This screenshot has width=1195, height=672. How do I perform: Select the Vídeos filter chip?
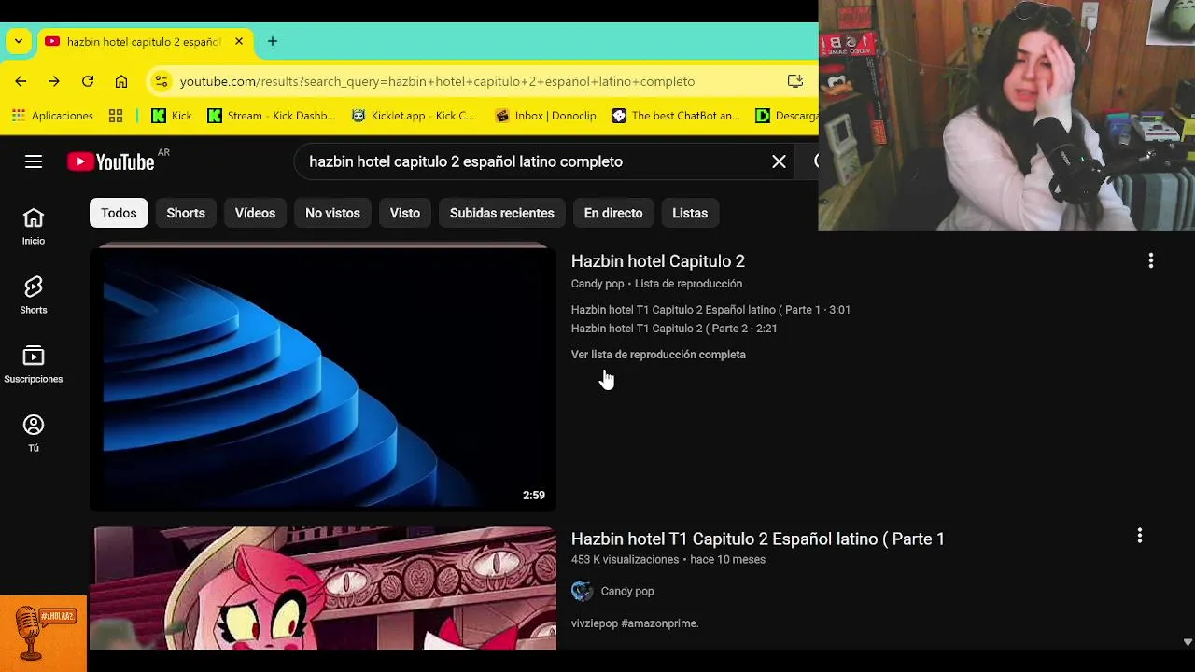coord(255,213)
